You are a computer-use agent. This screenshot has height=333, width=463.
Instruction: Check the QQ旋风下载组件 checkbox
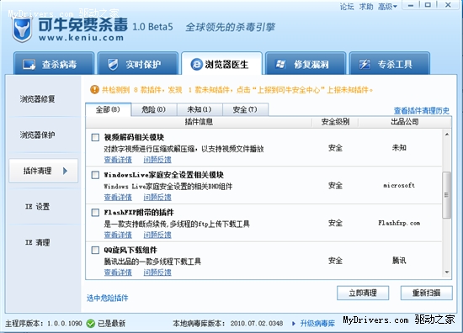95,250
